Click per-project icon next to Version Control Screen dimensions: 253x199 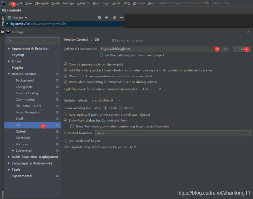point(57,74)
